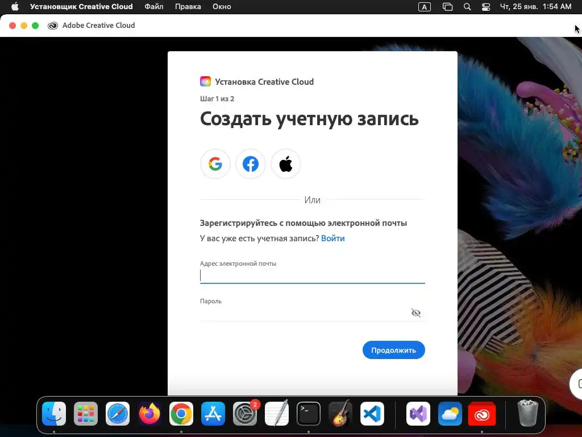Open the Creative Cloud installer Dock icon

point(482,414)
